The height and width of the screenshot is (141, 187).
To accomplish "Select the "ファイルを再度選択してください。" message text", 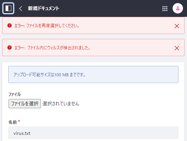I will (53, 26).
